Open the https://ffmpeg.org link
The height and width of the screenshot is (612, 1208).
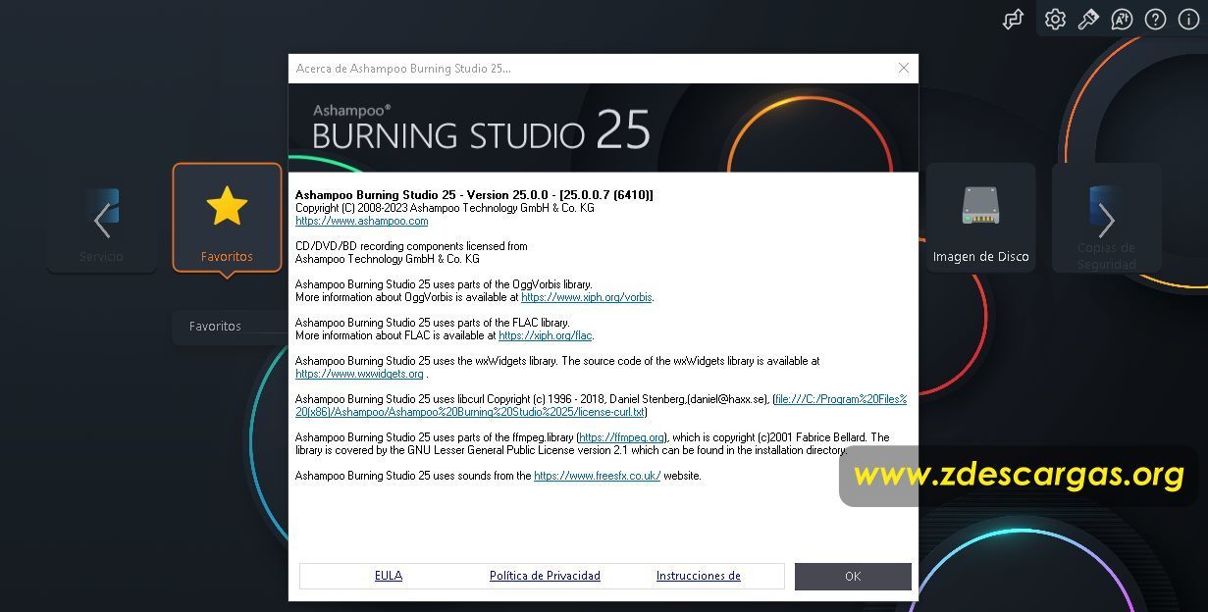[622, 437]
